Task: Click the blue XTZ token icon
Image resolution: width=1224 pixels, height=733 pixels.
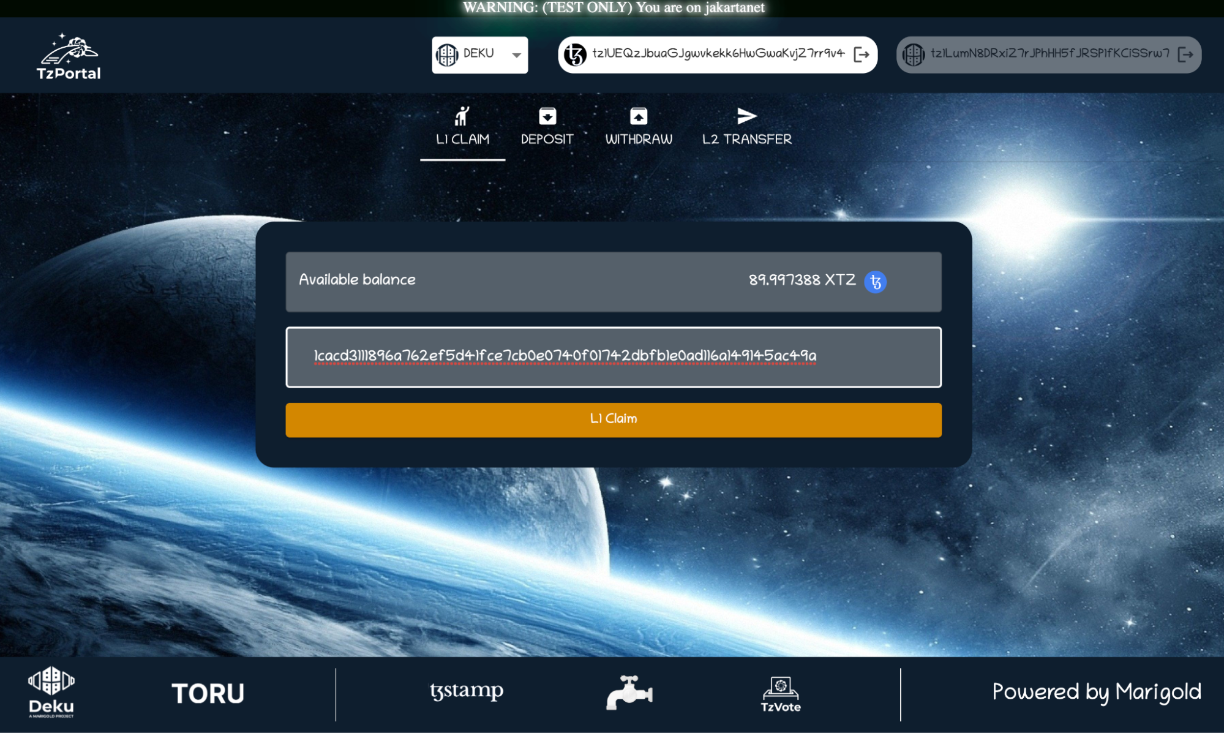Action: [875, 282]
